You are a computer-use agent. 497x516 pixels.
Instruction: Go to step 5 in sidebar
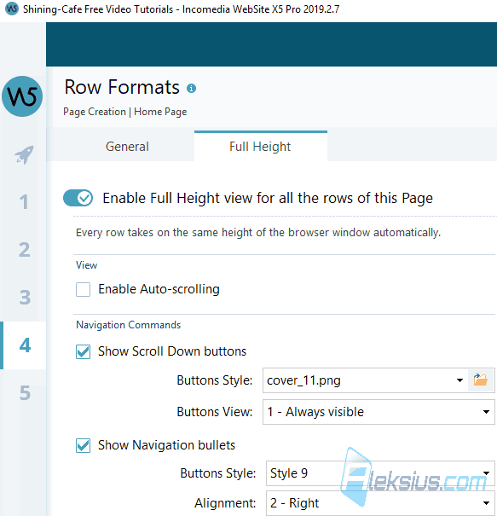point(25,393)
